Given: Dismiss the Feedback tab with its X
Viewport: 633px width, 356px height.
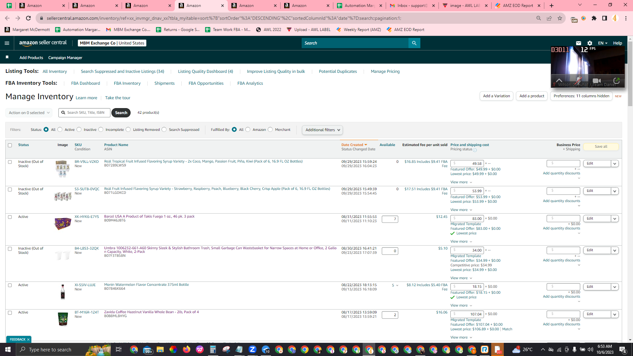Looking at the screenshot, I should point(28,340).
